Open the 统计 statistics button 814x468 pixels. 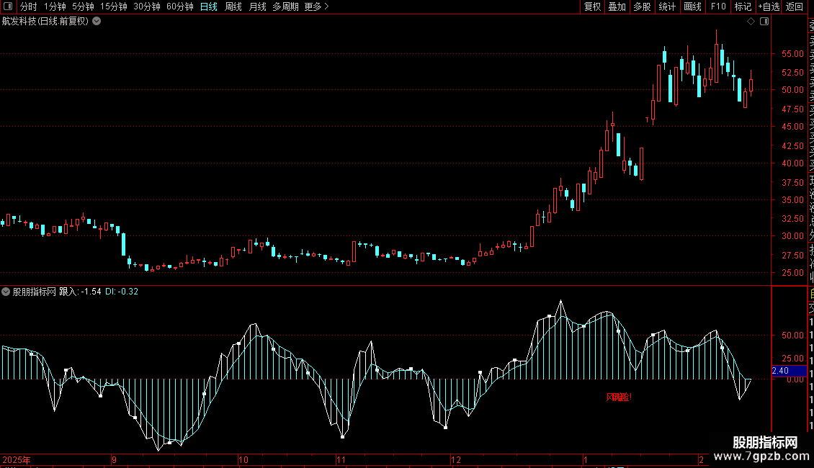click(x=667, y=6)
